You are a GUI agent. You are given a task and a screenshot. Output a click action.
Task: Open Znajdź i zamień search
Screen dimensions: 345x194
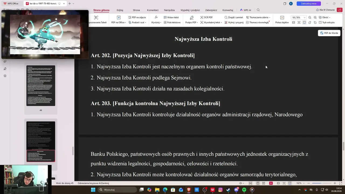coord(234,17)
